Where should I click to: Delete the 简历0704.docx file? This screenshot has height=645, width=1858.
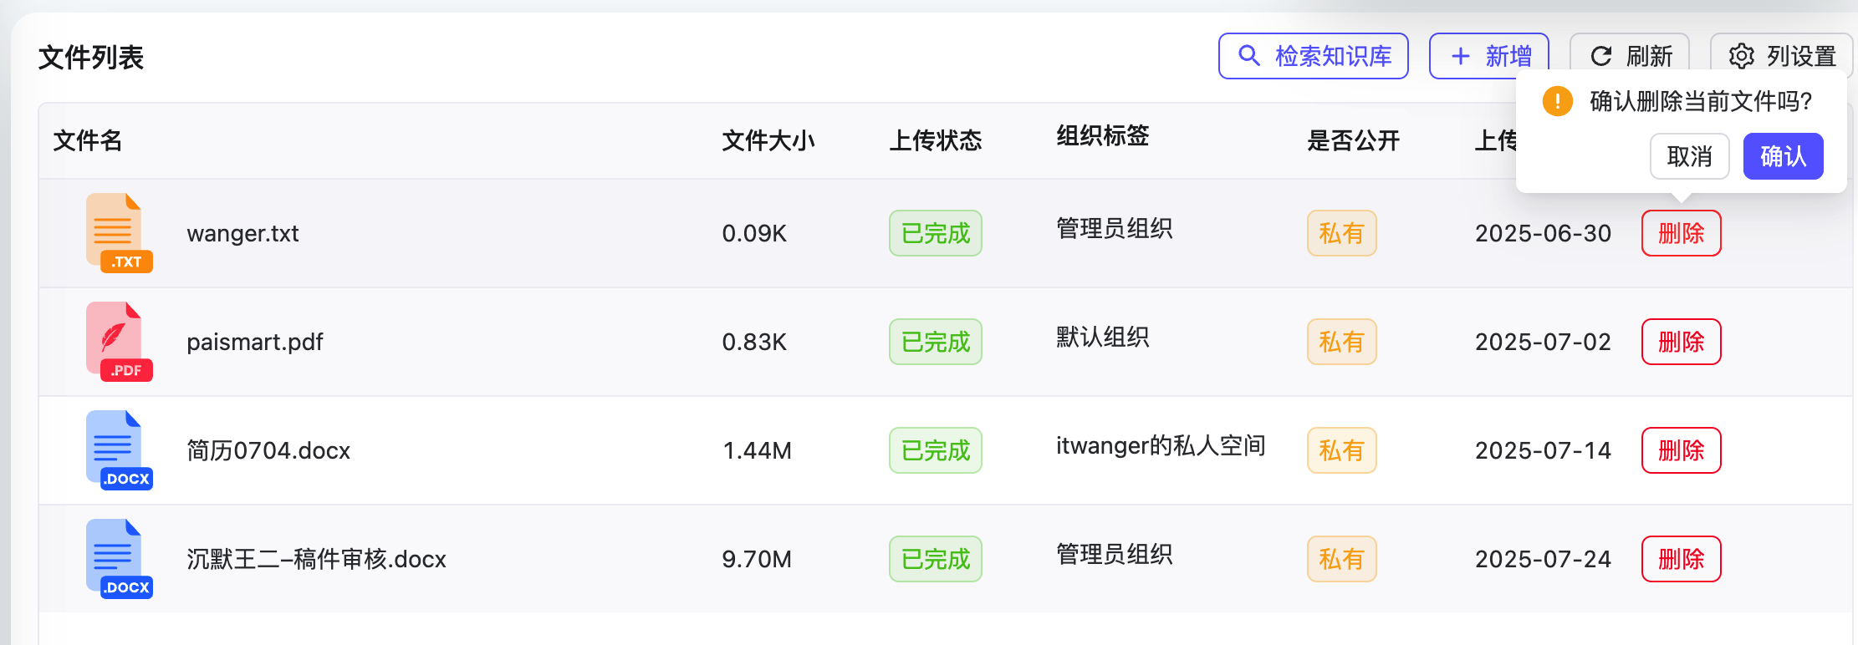pyautogui.click(x=1681, y=450)
